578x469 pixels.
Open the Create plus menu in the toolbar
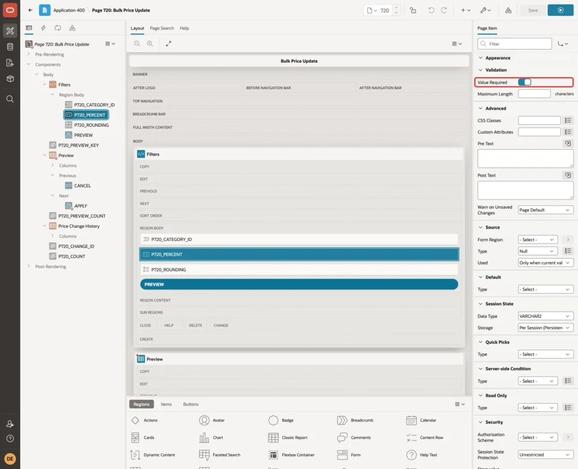click(x=465, y=10)
